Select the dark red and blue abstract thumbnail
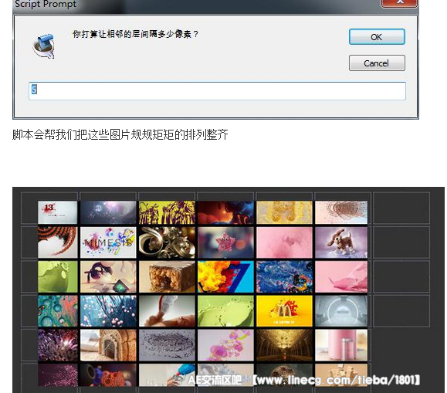Screen dimensions: 447x393 [225, 212]
